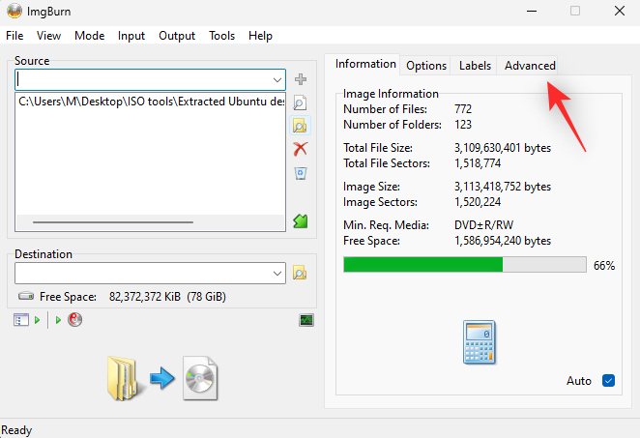This screenshot has height=438, width=640.
Task: Click the source list horizontal scrollbar
Action: [113, 222]
